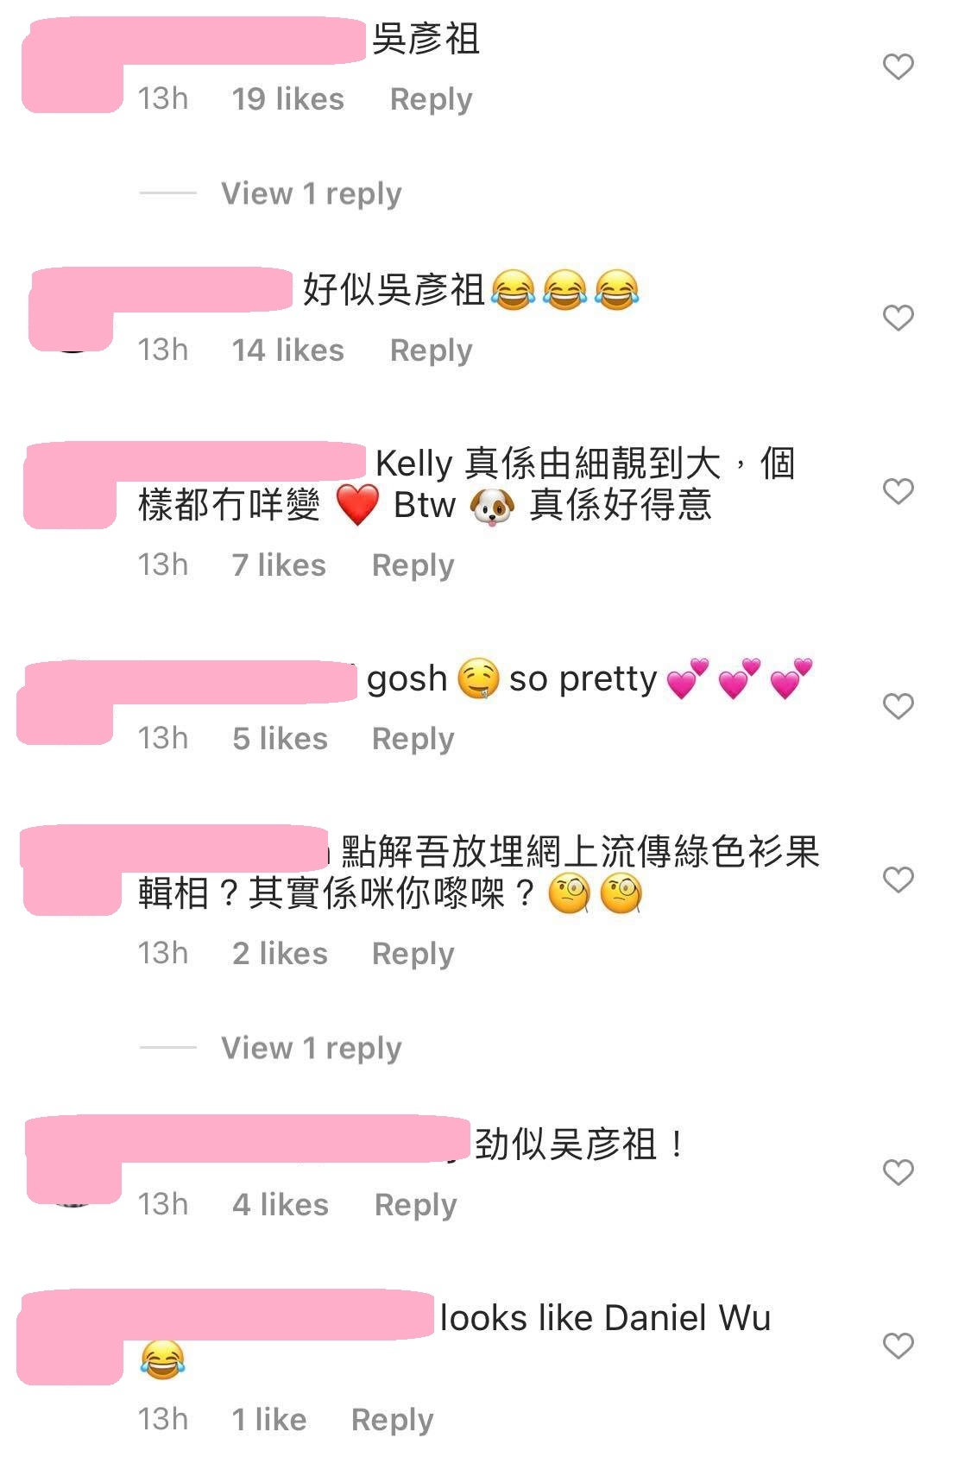Tap heart beside 劲似吳彥祖 comment
The height and width of the screenshot is (1476, 971).
898,1172
